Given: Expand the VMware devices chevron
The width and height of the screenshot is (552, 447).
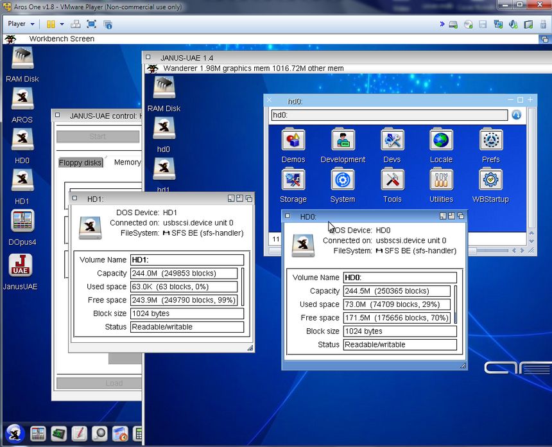Looking at the screenshot, I should (x=442, y=24).
